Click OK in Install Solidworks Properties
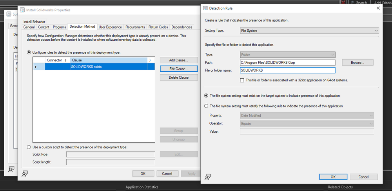This screenshot has width=392, height=191. pyautogui.click(x=143, y=173)
